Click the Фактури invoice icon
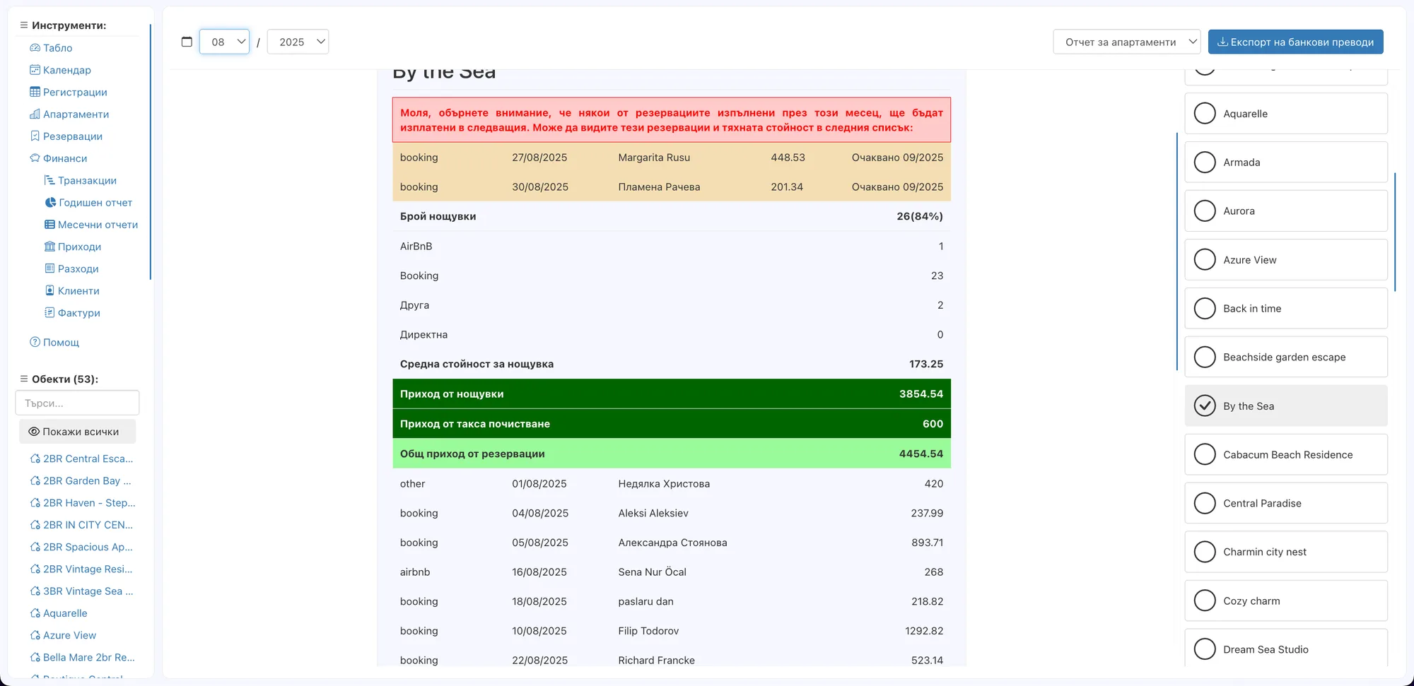 point(49,312)
